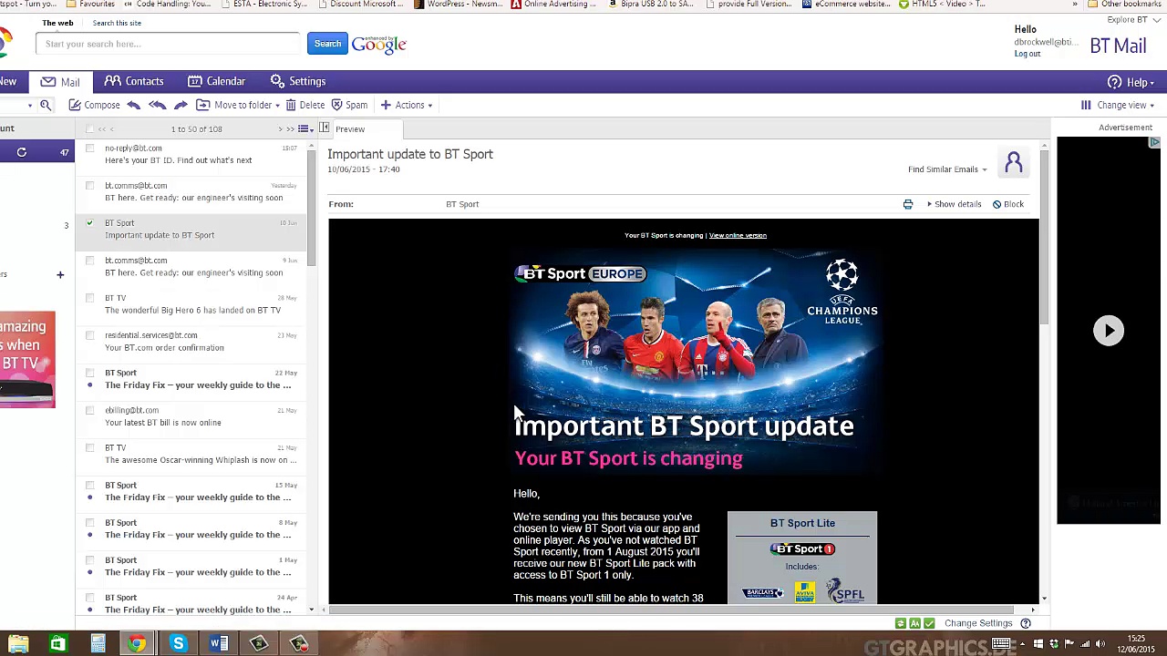Image resolution: width=1167 pixels, height=656 pixels.
Task: Print the email with the printer icon
Action: click(907, 204)
